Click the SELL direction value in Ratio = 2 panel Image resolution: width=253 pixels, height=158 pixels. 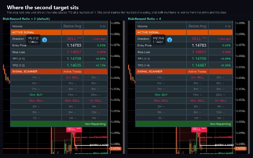pos(74,39)
